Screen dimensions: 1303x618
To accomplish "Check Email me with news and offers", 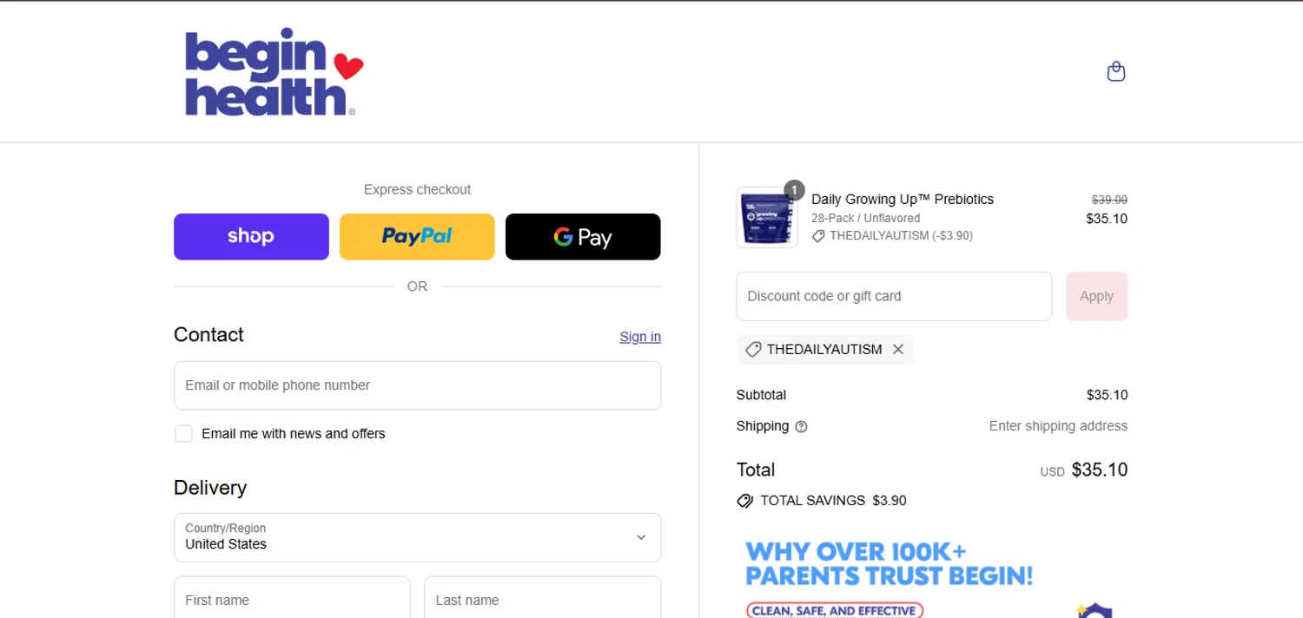I will (x=183, y=433).
